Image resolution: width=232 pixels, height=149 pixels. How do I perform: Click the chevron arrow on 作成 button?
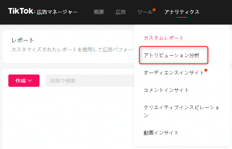click(30, 81)
